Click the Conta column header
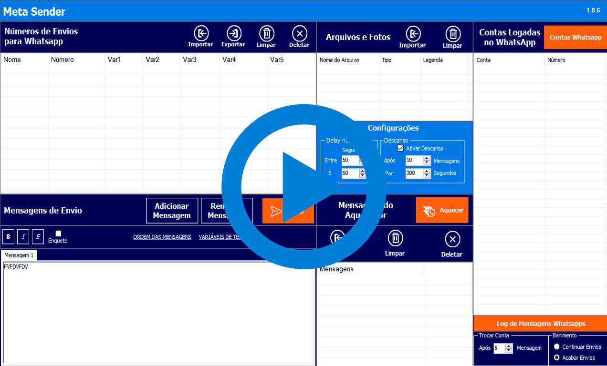 [510, 60]
